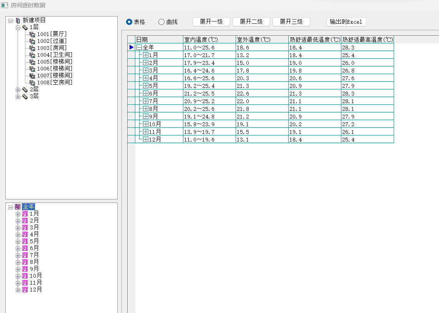Click the floor icon next to 2层
The height and width of the screenshot is (313, 439).
[25, 89]
